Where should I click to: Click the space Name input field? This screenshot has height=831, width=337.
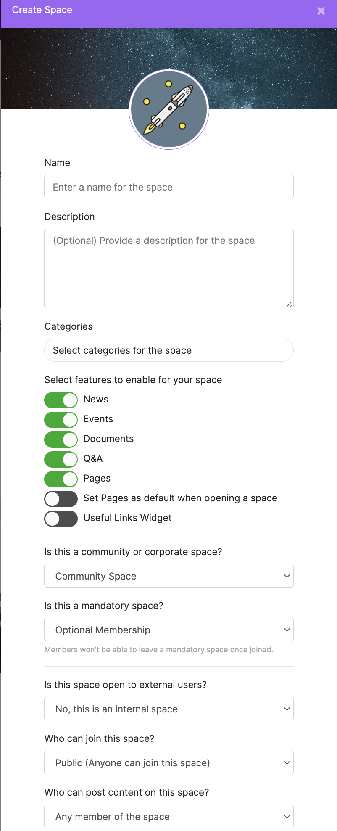(x=168, y=186)
